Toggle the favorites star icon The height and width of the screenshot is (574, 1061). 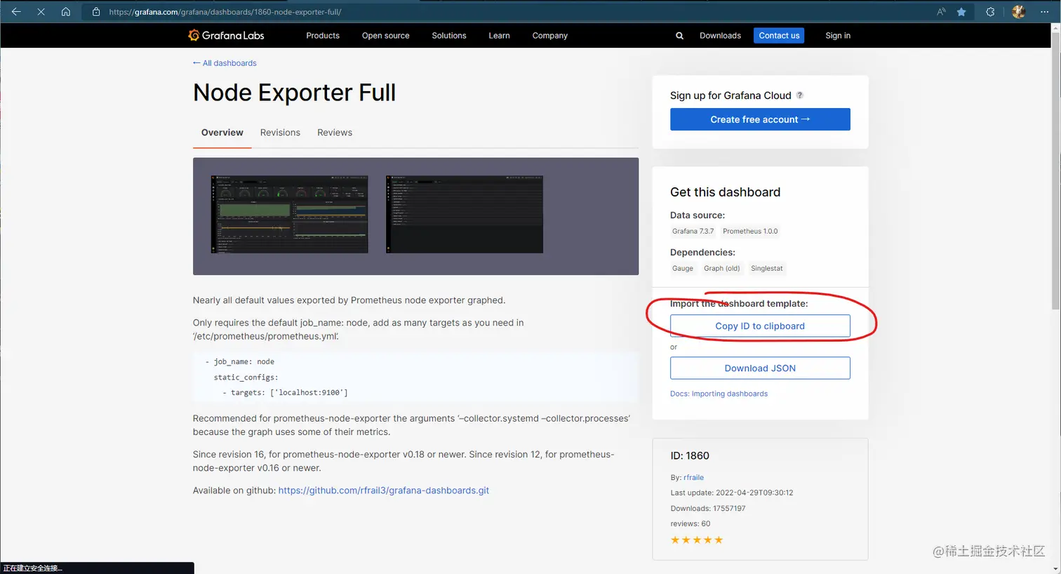[x=961, y=12]
